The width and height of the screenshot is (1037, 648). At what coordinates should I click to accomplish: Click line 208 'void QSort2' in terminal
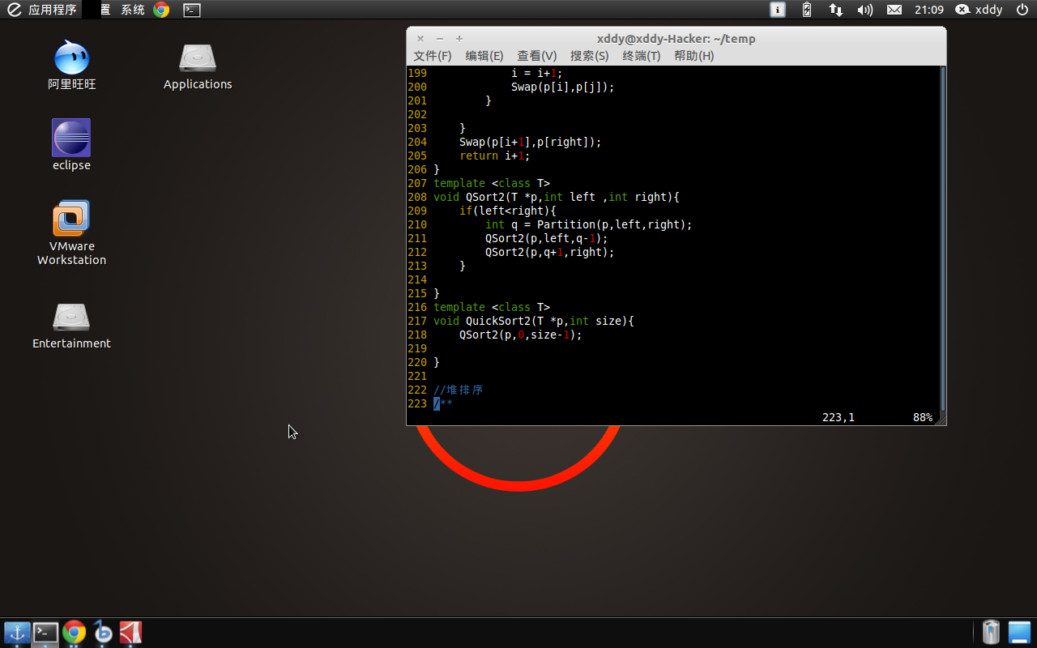pyautogui.click(x=557, y=197)
